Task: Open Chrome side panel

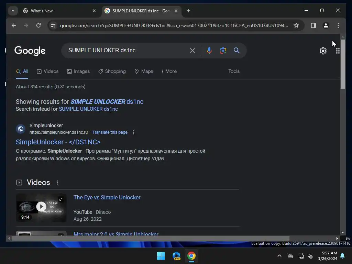Action: point(313,25)
